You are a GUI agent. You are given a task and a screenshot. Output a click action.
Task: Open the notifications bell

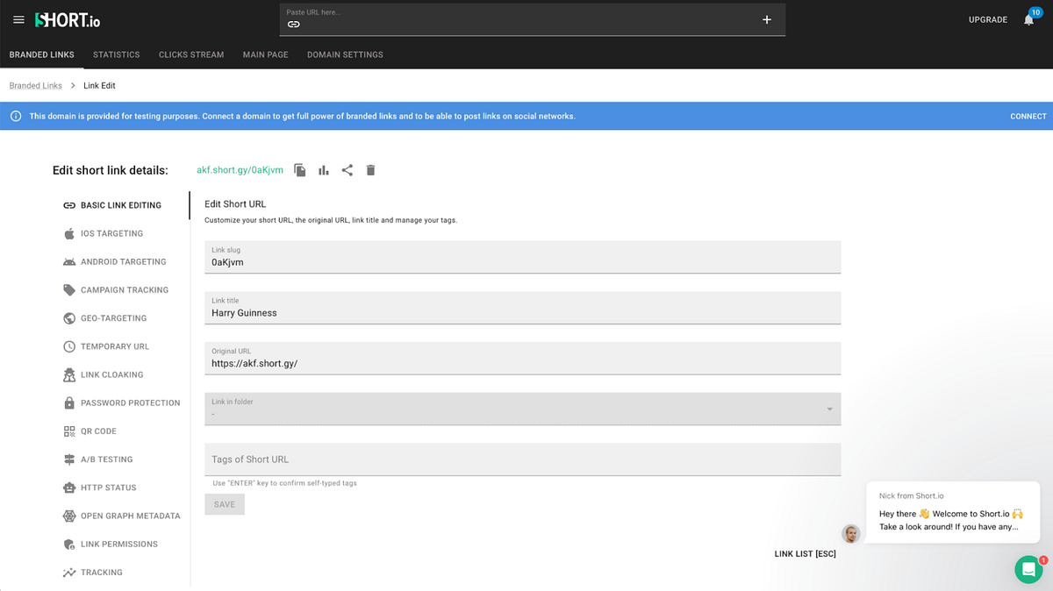click(1028, 19)
